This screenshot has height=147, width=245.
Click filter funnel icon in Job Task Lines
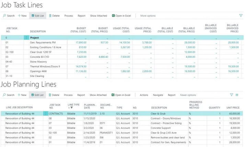(241, 16)
